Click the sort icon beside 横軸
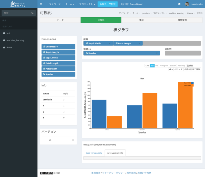This screenshot has width=205, height=177. (90, 49)
